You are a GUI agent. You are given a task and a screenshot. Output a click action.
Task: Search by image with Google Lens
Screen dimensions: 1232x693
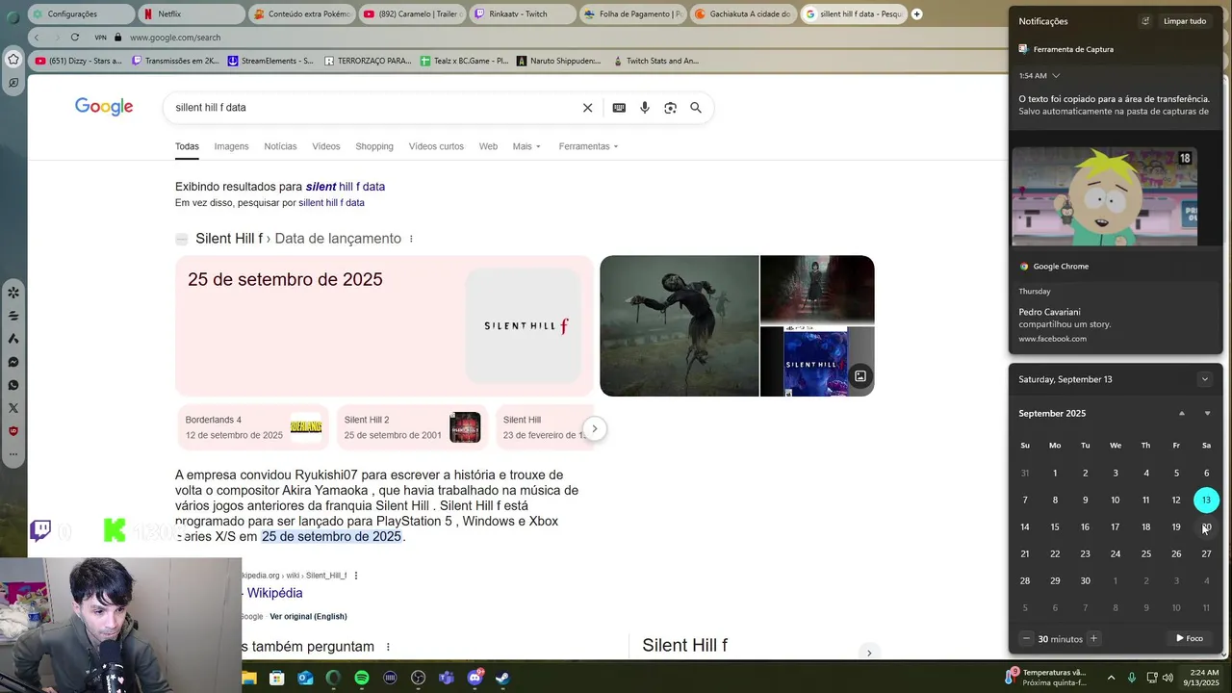[x=670, y=108]
